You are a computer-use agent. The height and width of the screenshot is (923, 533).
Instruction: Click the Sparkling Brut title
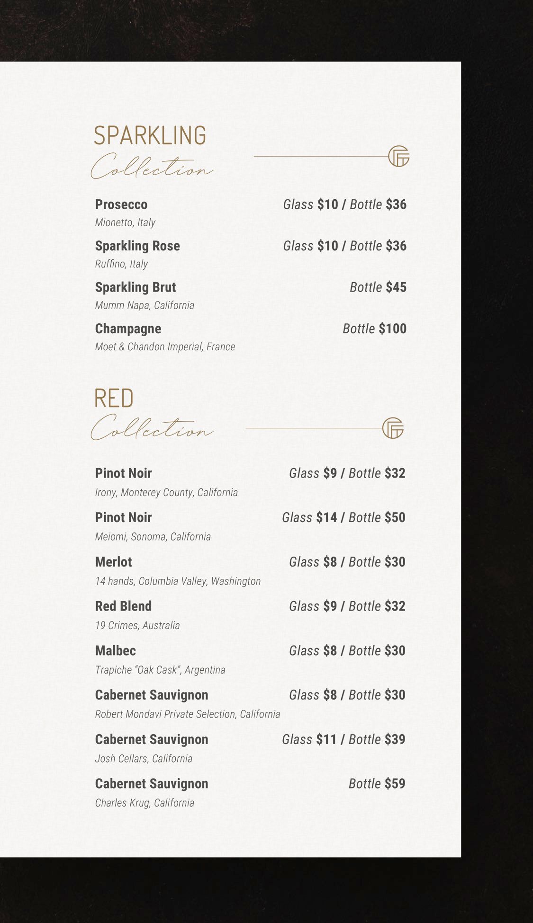coord(136,287)
